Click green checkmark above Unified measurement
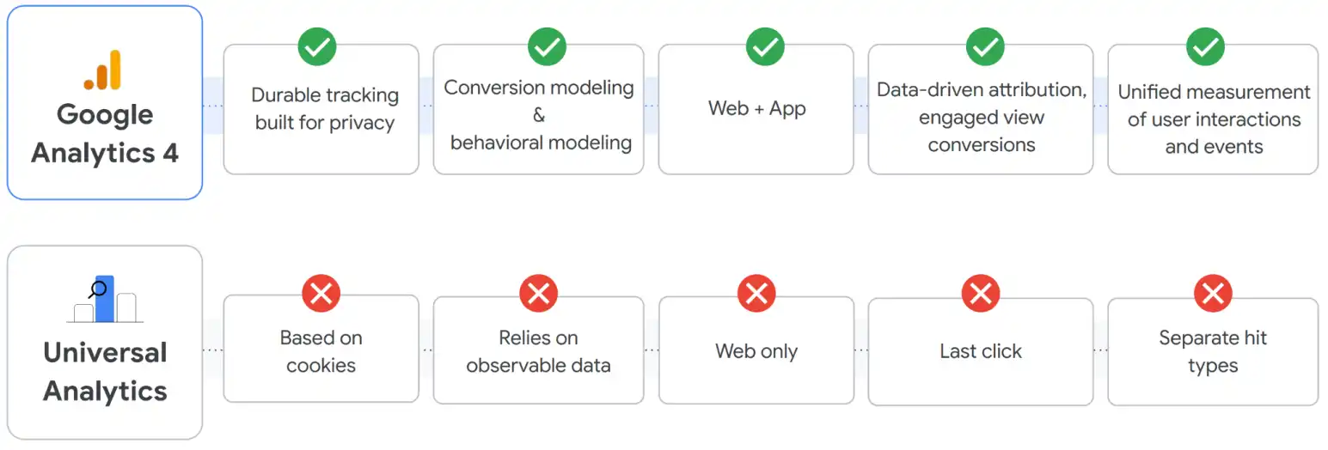1328x450 pixels. [x=1205, y=46]
